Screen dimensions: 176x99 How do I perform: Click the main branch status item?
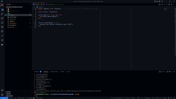pyautogui.click(x=11, y=98)
